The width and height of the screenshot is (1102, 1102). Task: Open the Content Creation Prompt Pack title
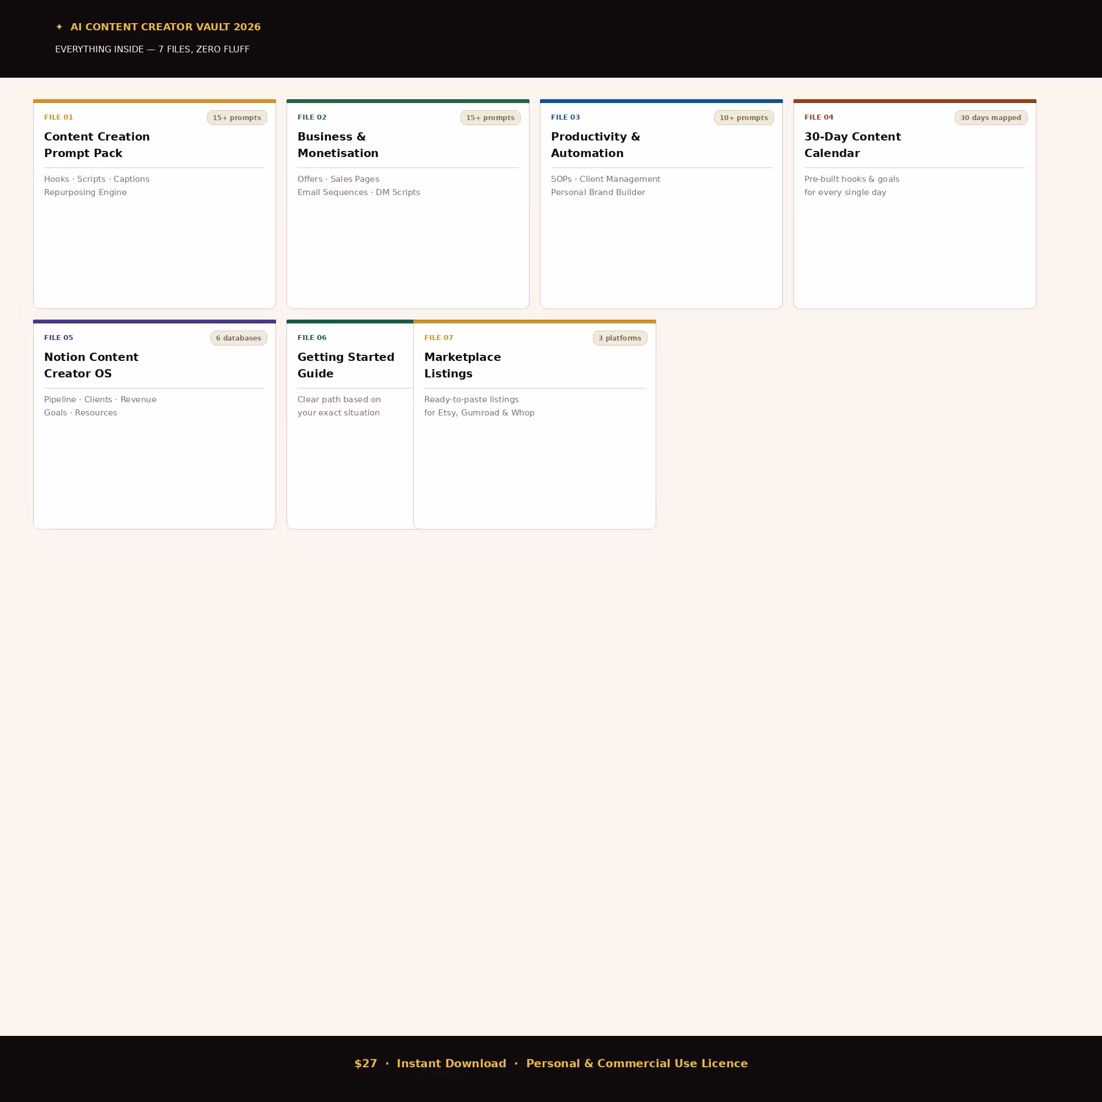point(97,145)
